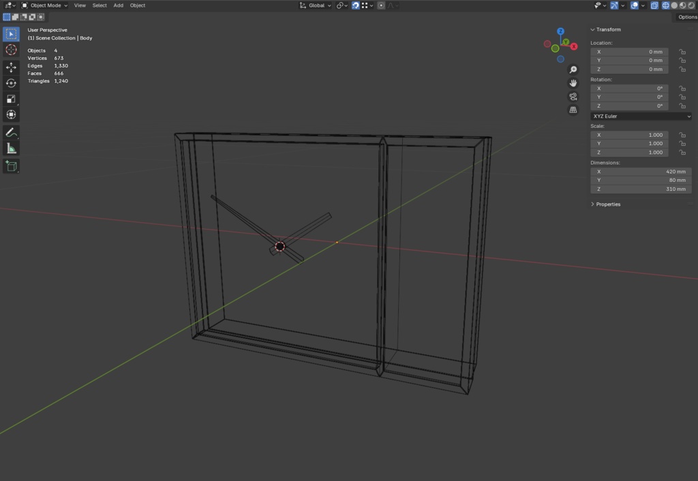Select the Measure tool
Viewport: 698px width, 481px height.
pyautogui.click(x=11, y=148)
